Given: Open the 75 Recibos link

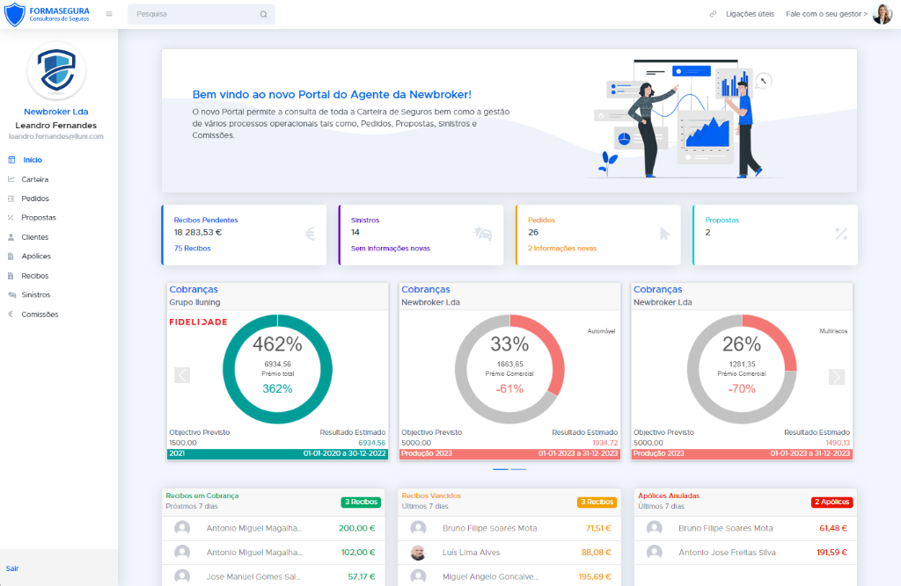Looking at the screenshot, I should point(193,249).
